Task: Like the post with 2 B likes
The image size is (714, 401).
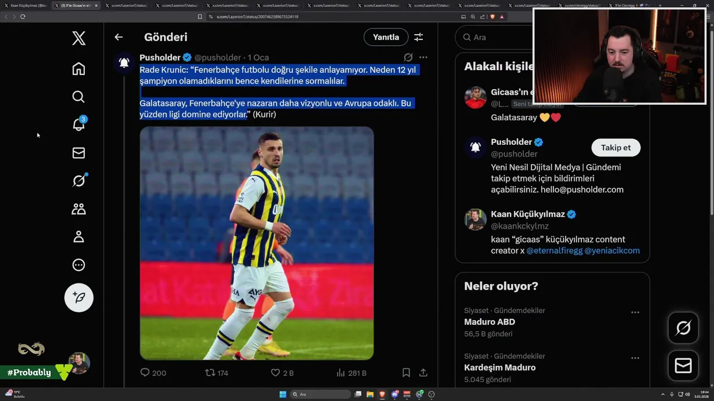Action: (x=282, y=373)
